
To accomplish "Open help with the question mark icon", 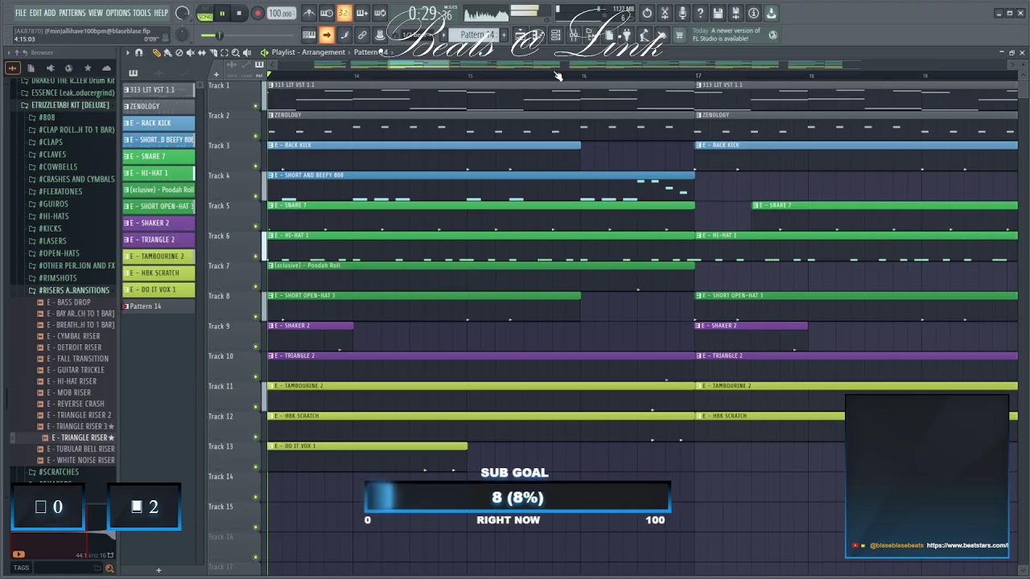I will coord(700,13).
